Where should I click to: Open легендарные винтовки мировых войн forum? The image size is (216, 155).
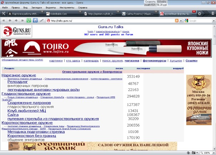(x=44, y=90)
